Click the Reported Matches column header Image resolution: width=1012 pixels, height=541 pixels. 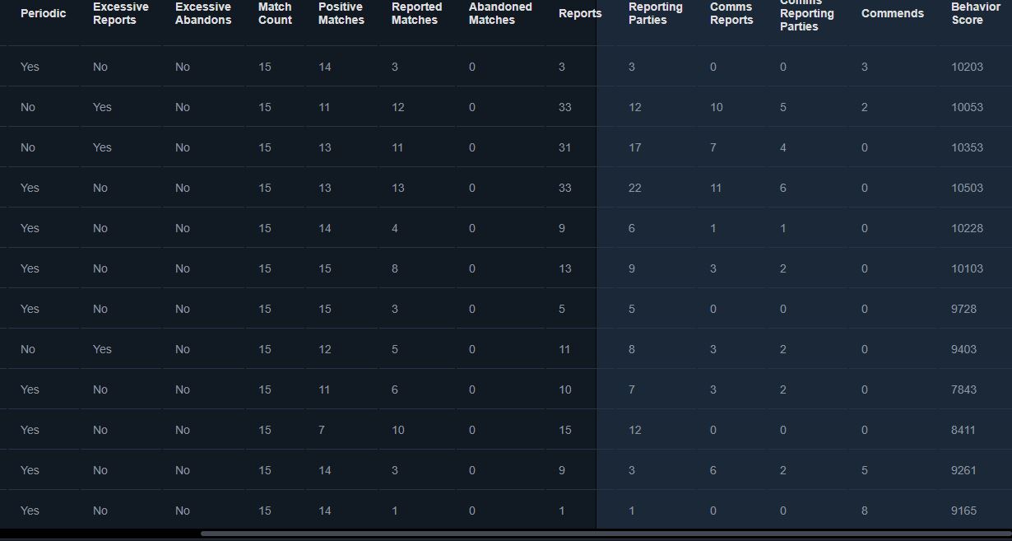point(416,13)
